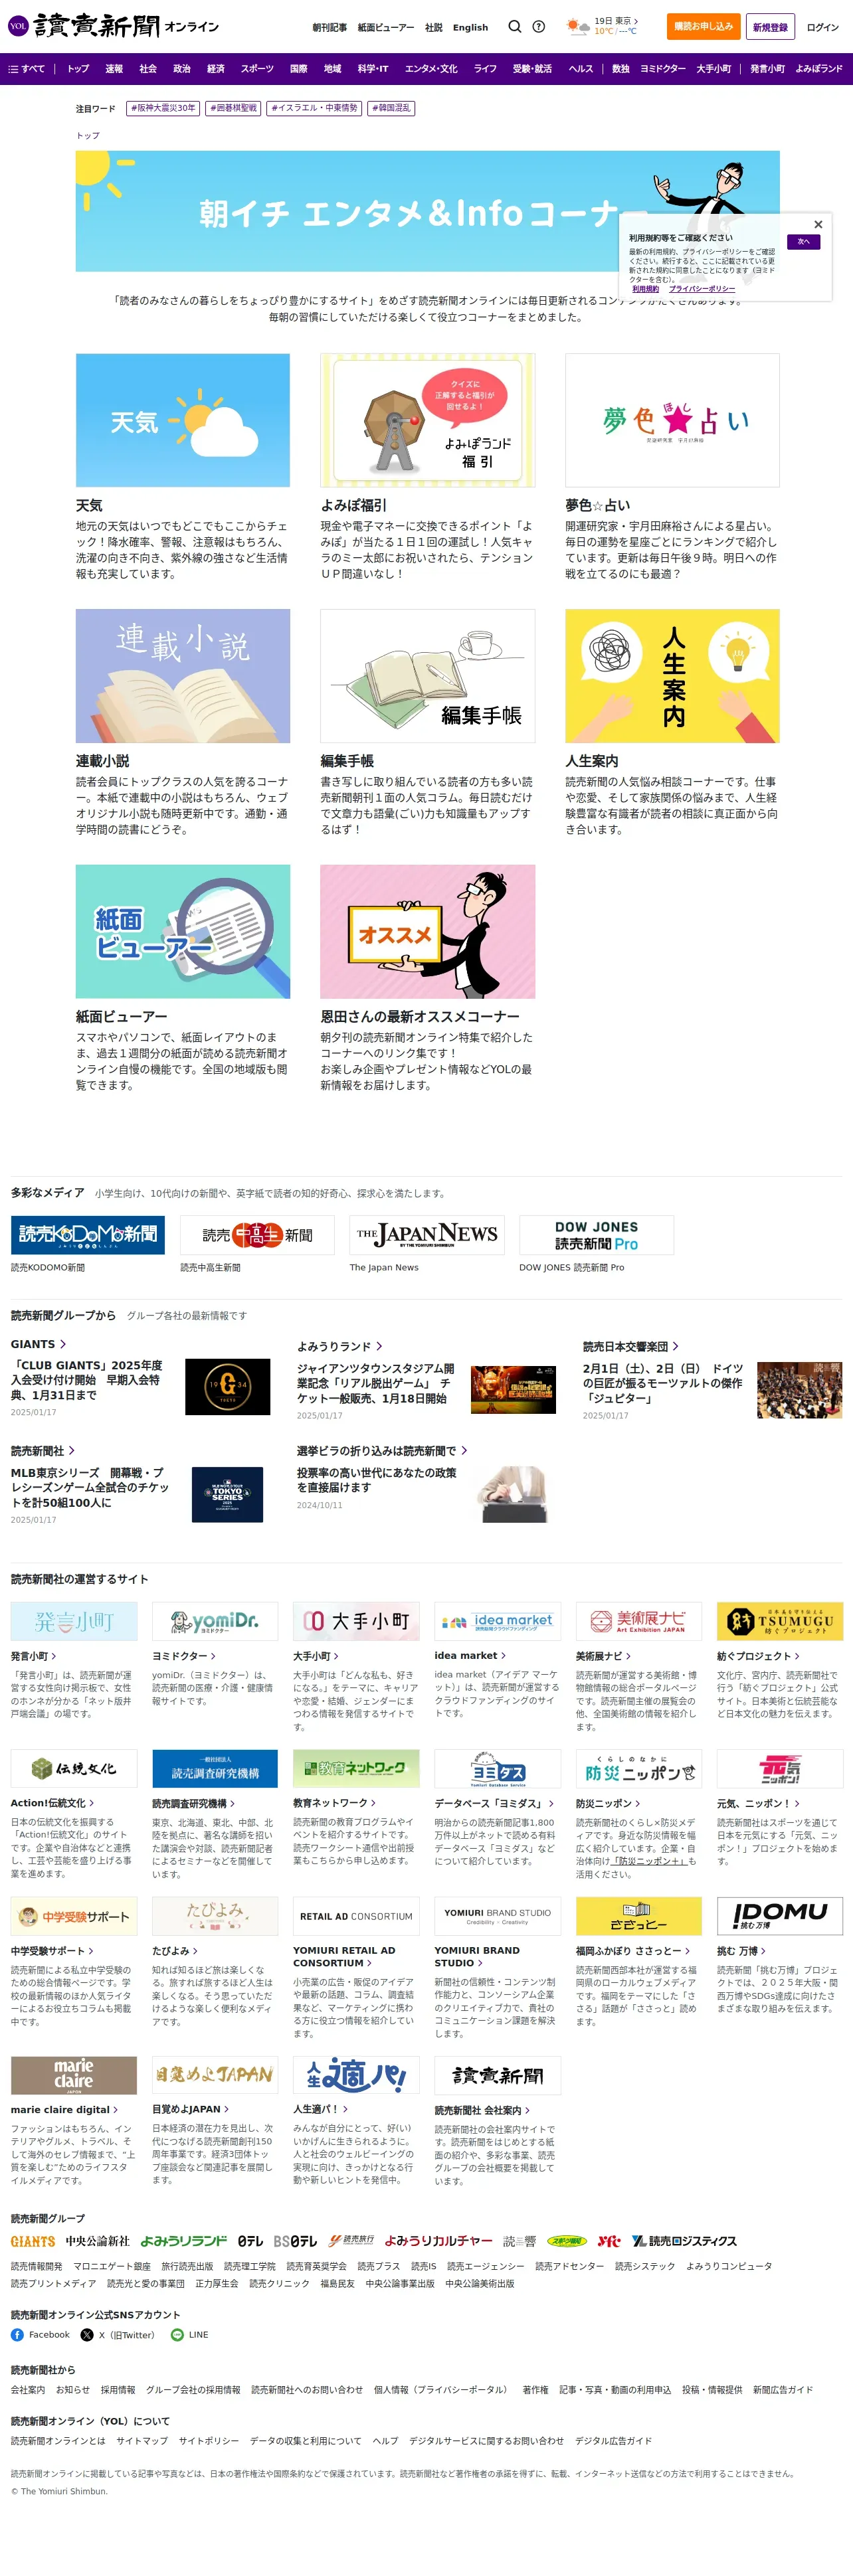Click the 購読お申し込み button
853x2576 pixels.
pos(703,27)
